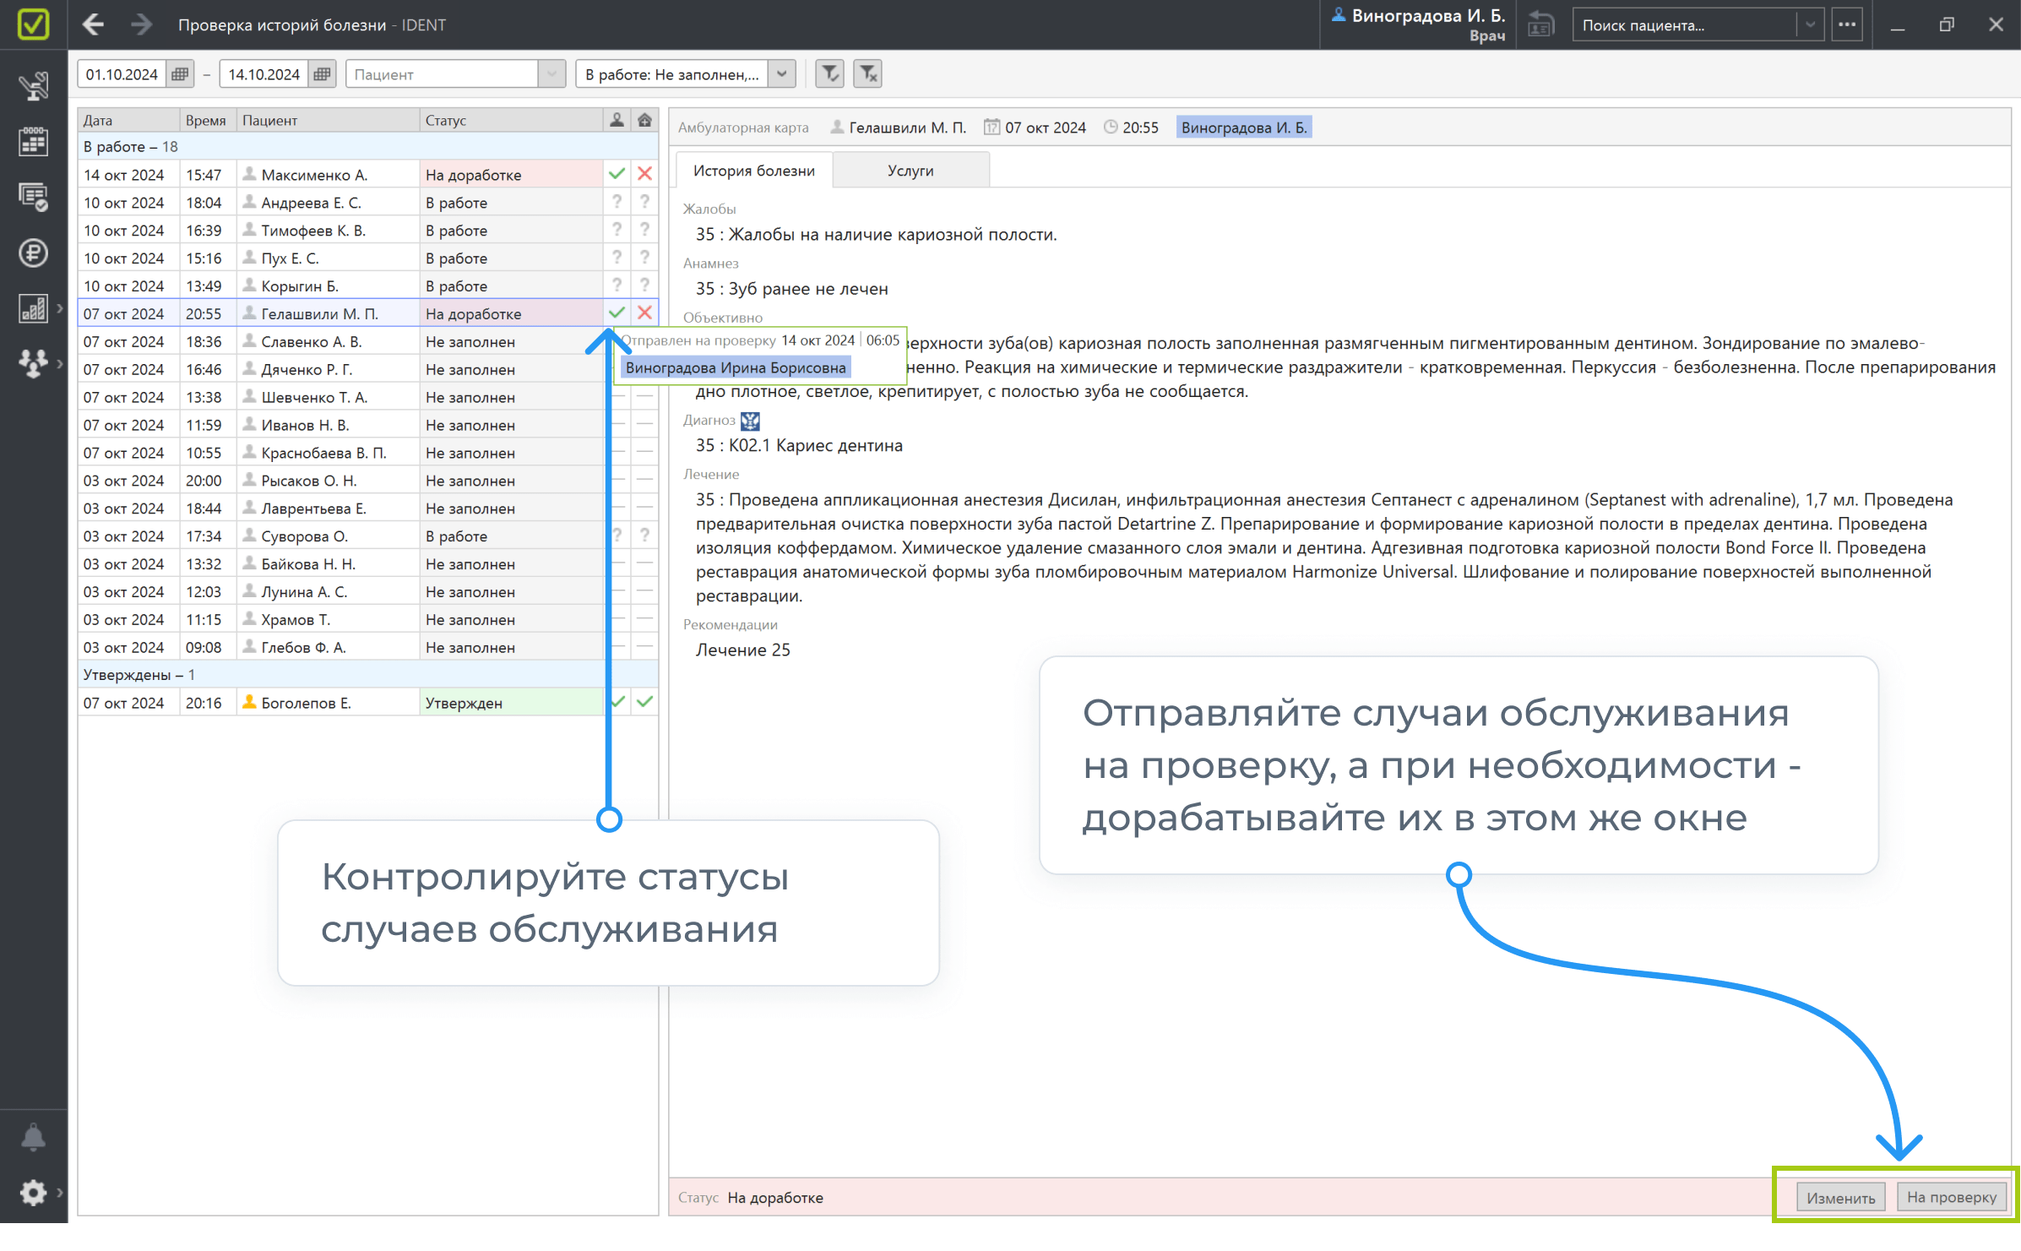The image size is (2021, 1251).
Task: Click the IDENT green checkmark logo
Action: [33, 24]
